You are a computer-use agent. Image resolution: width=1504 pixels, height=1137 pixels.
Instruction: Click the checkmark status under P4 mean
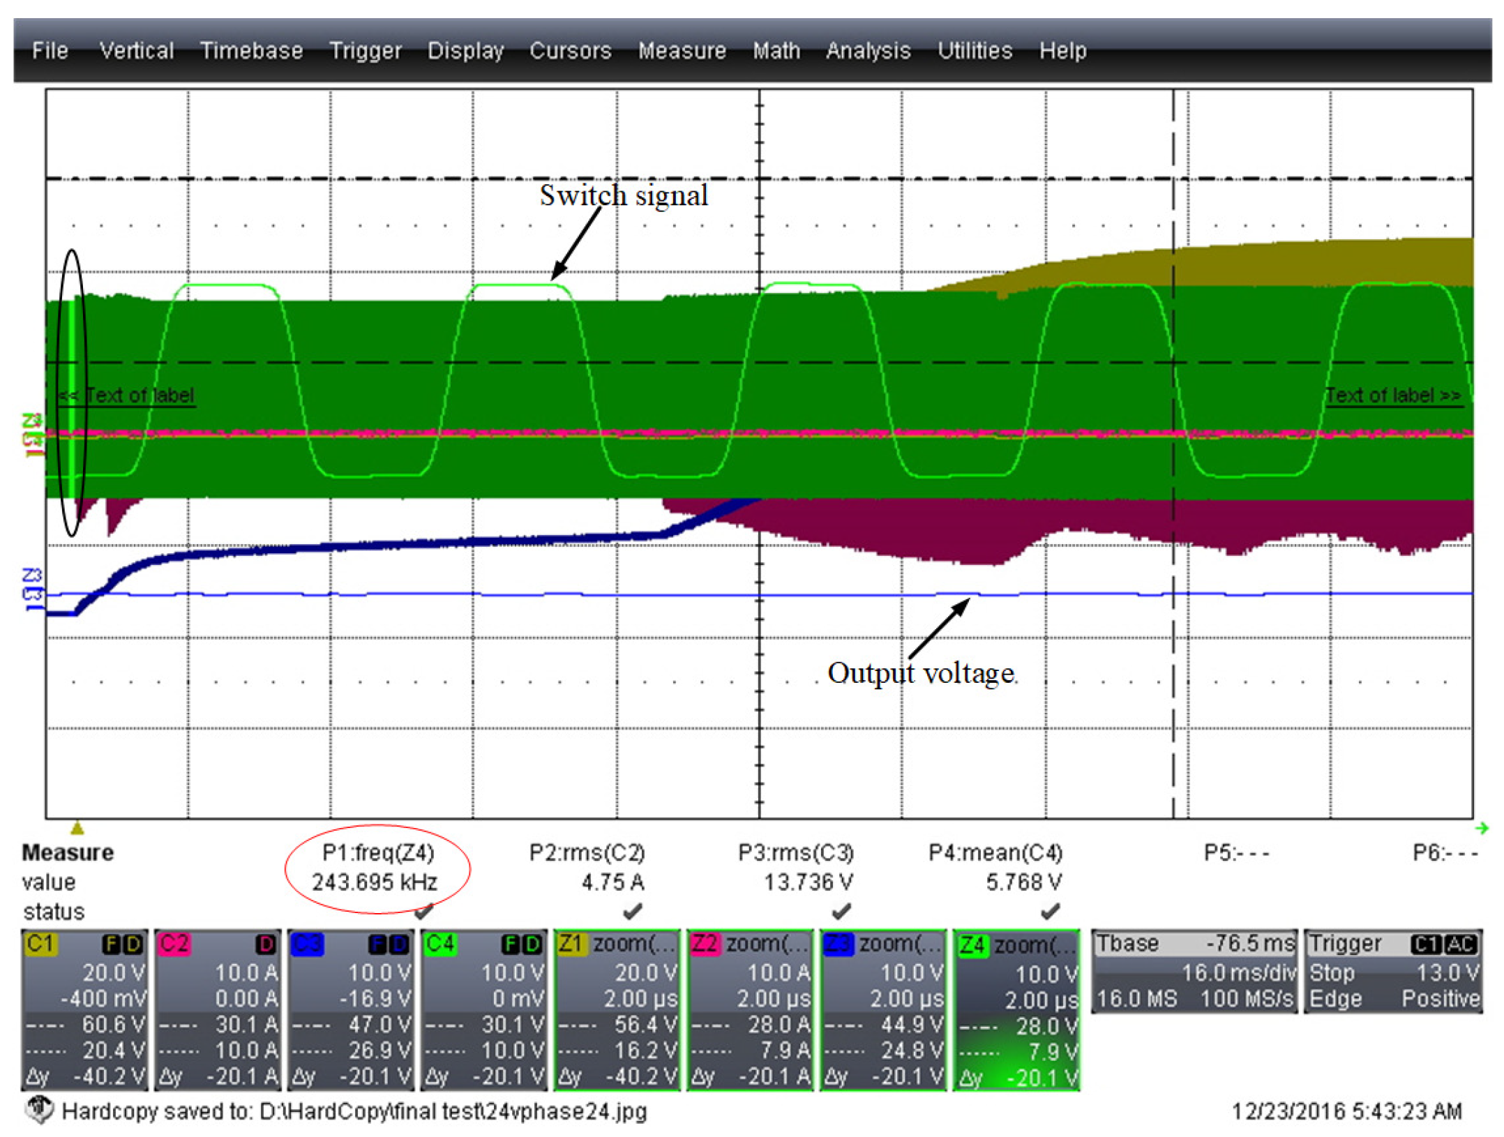pos(1050,911)
